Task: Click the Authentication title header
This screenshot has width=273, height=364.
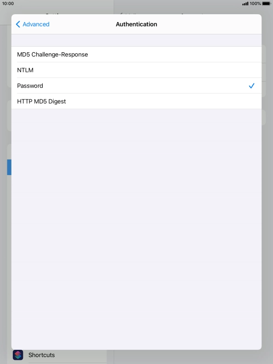Action: tap(136, 24)
